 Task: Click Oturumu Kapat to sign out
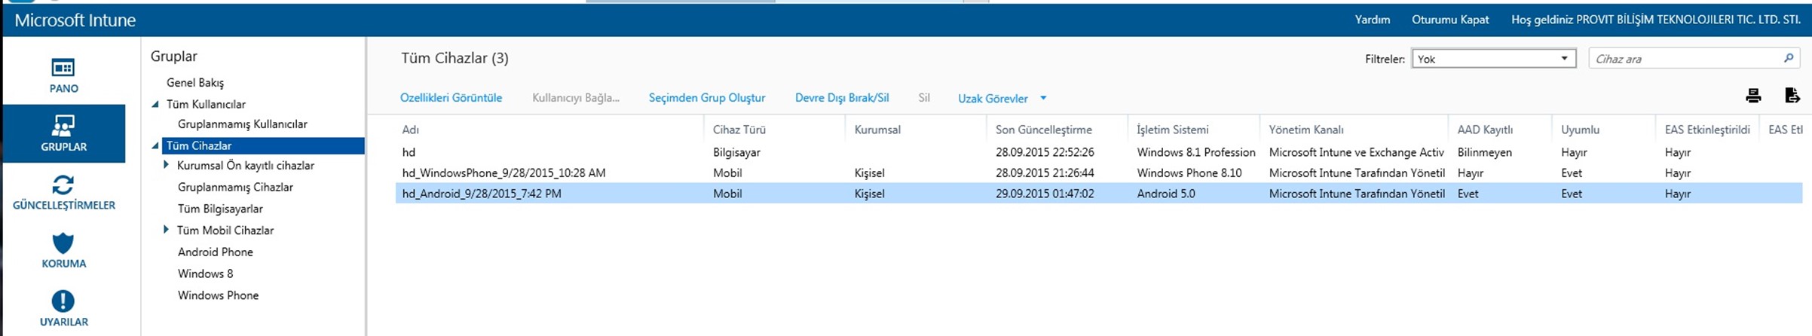click(x=1450, y=20)
